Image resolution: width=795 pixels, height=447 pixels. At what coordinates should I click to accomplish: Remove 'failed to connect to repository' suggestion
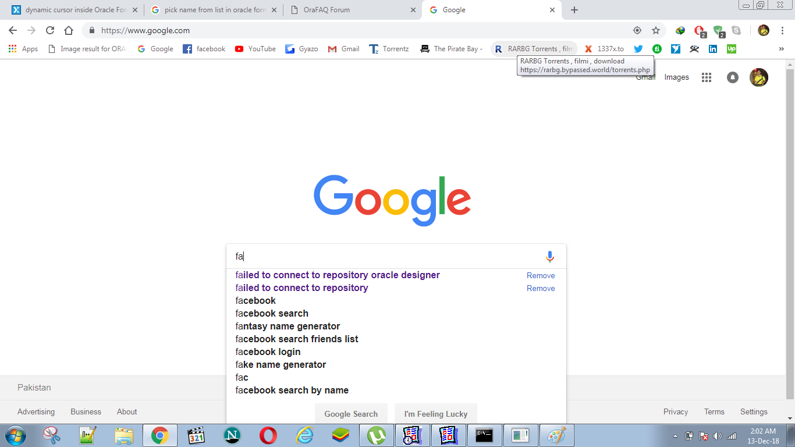coord(541,288)
